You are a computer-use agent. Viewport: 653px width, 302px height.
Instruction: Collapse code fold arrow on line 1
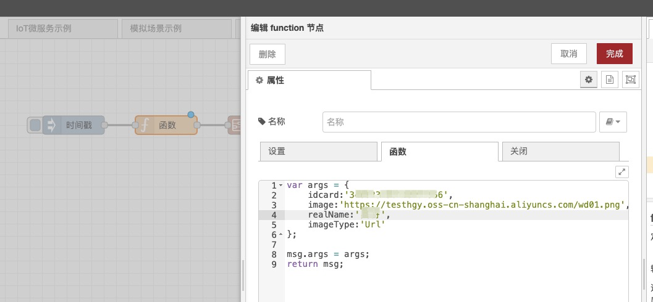[x=280, y=185]
